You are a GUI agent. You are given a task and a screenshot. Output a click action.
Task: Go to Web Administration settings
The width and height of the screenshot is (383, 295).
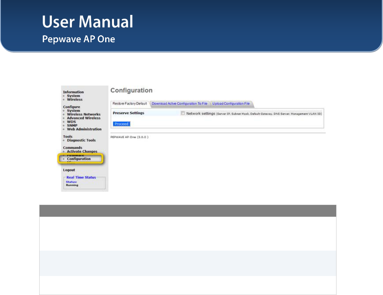click(x=84, y=129)
